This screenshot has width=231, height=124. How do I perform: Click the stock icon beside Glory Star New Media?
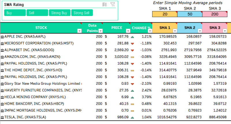pyautogui.click(x=2, y=84)
